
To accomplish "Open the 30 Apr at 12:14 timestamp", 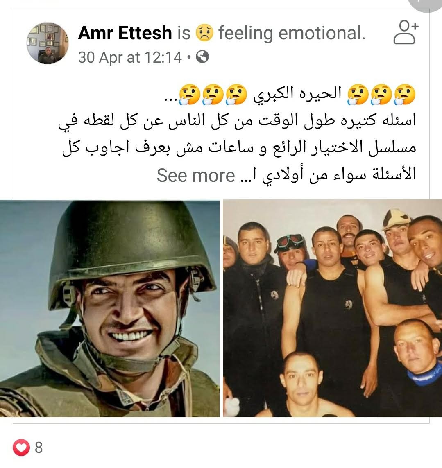I will pos(130,57).
